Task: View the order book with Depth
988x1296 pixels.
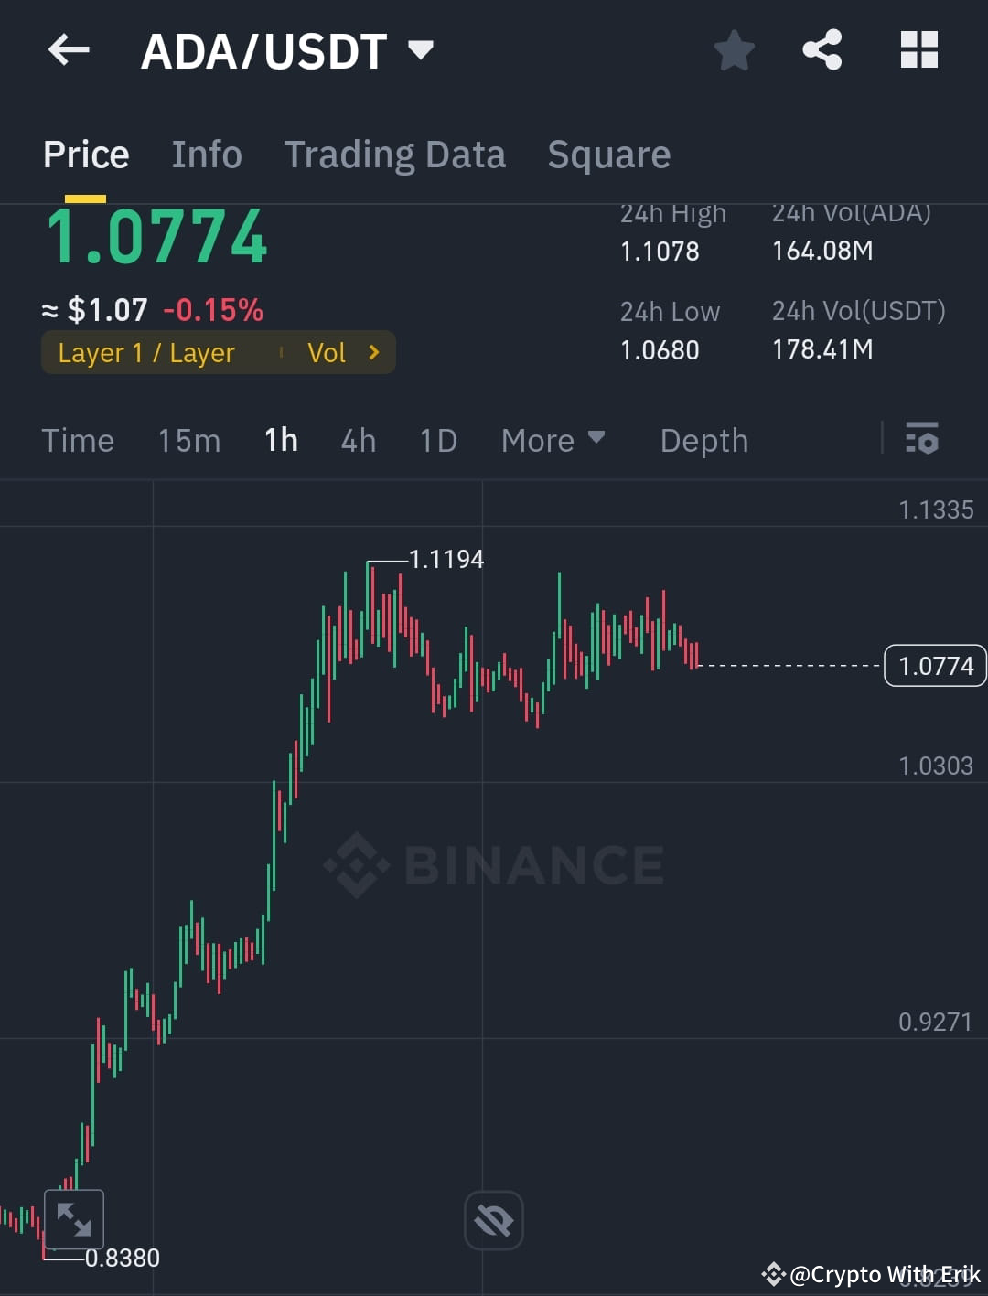Action: (x=703, y=440)
